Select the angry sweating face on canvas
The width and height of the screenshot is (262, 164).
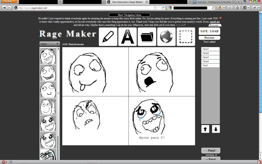[x=86, y=115]
